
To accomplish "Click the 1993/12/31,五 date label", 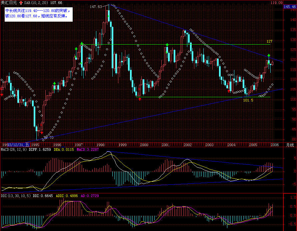I will coord(16,145).
